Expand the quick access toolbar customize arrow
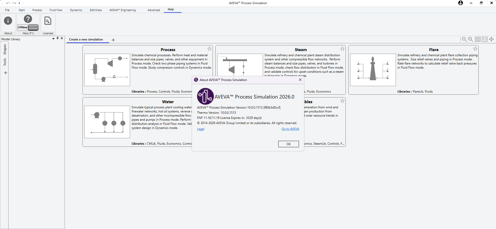This screenshot has width=496, height=229. click(19, 3)
